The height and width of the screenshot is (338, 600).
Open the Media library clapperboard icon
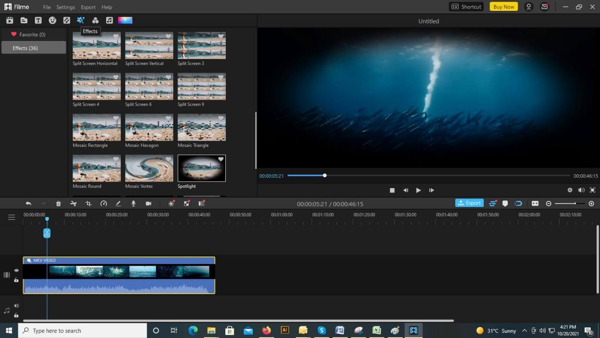point(10,20)
